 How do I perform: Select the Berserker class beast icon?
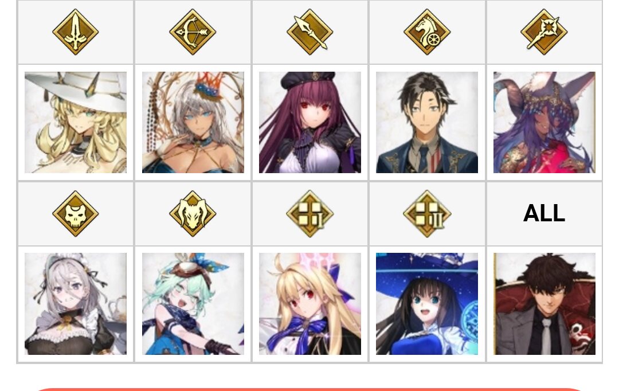pyautogui.click(x=193, y=214)
